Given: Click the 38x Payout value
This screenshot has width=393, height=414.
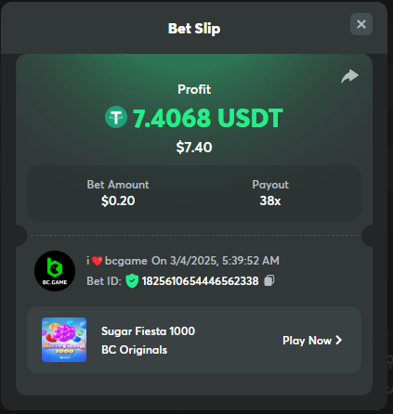Looking at the screenshot, I should coord(270,201).
